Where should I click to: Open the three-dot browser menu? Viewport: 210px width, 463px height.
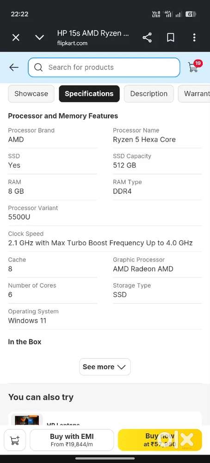(x=194, y=38)
